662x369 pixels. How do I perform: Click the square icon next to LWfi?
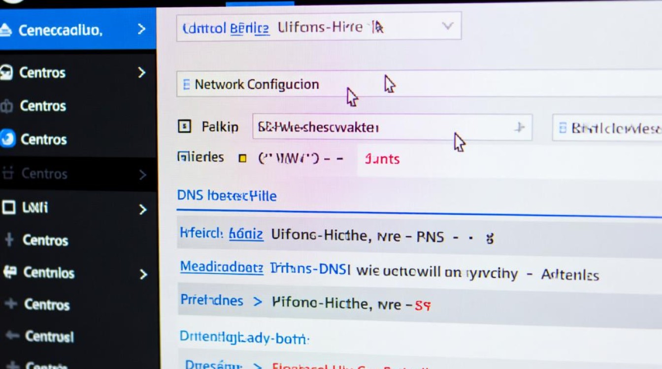[9, 208]
